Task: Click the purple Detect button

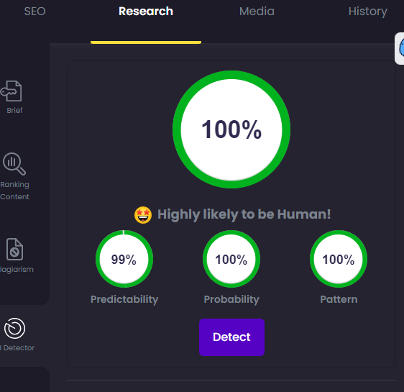Action: pyautogui.click(x=231, y=337)
